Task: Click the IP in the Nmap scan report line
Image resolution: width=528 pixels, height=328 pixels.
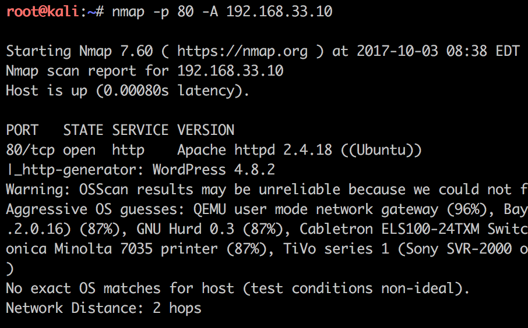Action: coord(230,71)
